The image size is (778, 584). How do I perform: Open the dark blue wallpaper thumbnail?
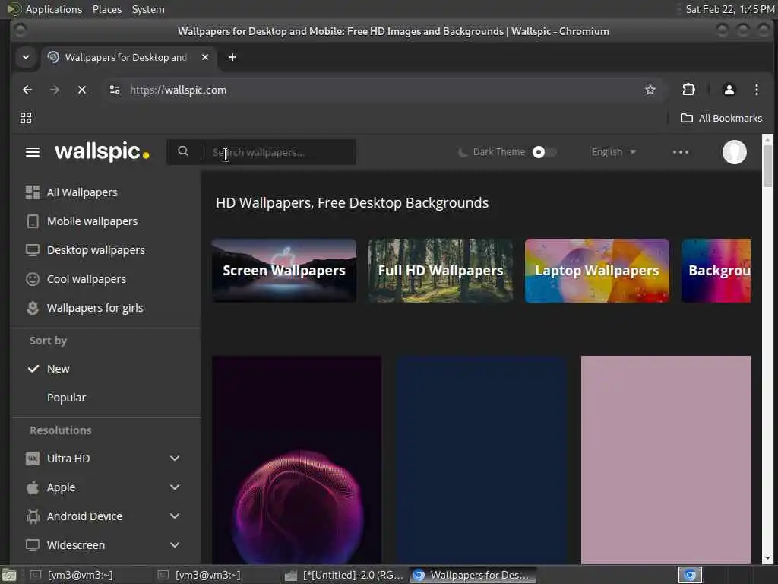click(x=481, y=460)
